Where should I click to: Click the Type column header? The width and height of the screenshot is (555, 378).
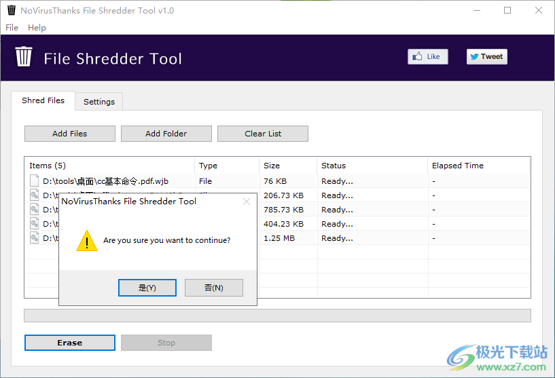[x=227, y=166]
